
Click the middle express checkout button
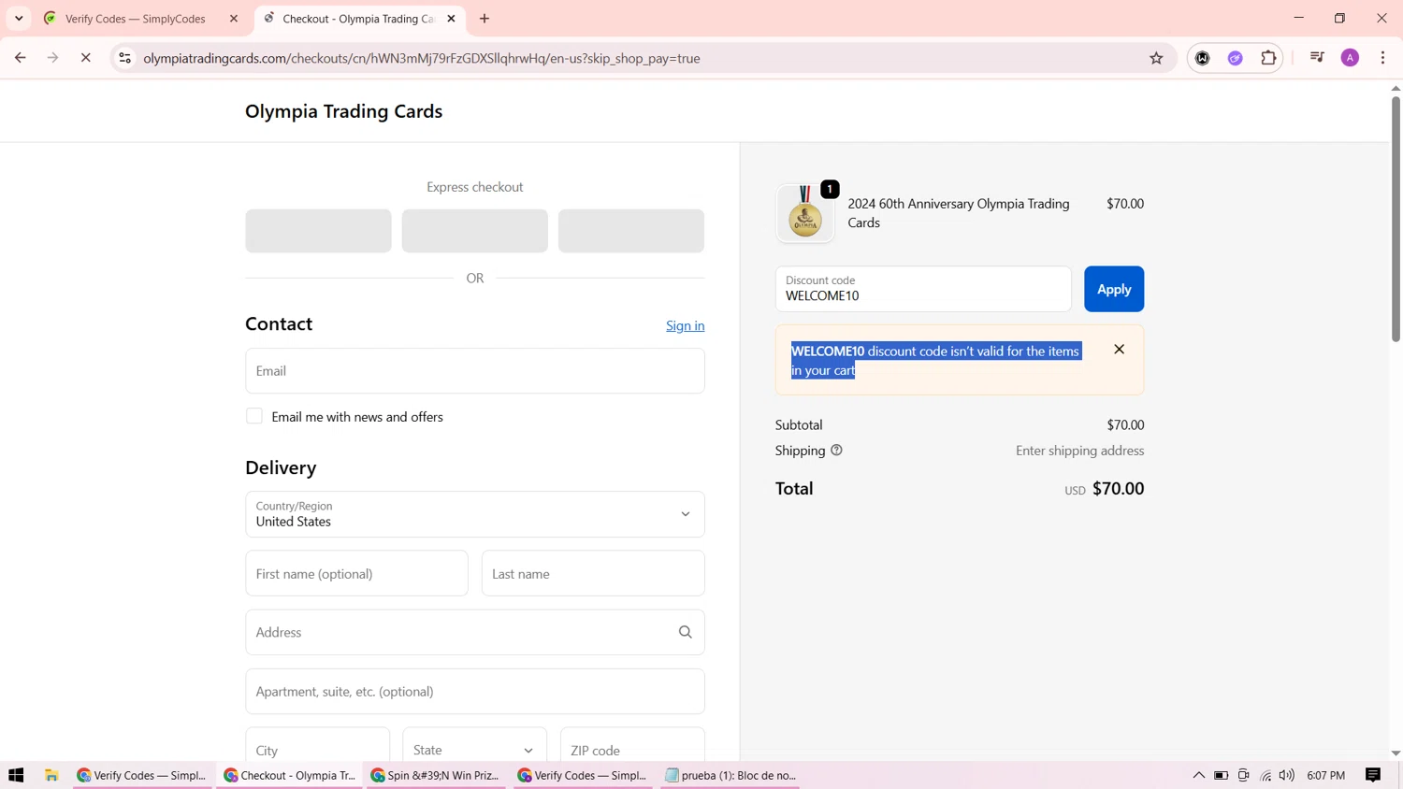coord(474,231)
